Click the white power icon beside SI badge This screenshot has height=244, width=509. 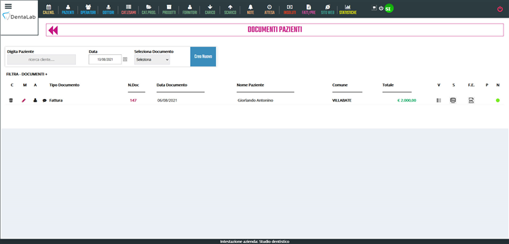(x=381, y=8)
